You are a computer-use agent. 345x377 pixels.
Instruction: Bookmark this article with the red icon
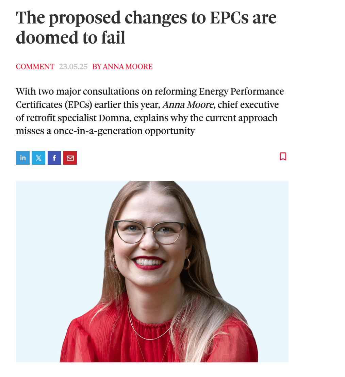[x=283, y=157]
